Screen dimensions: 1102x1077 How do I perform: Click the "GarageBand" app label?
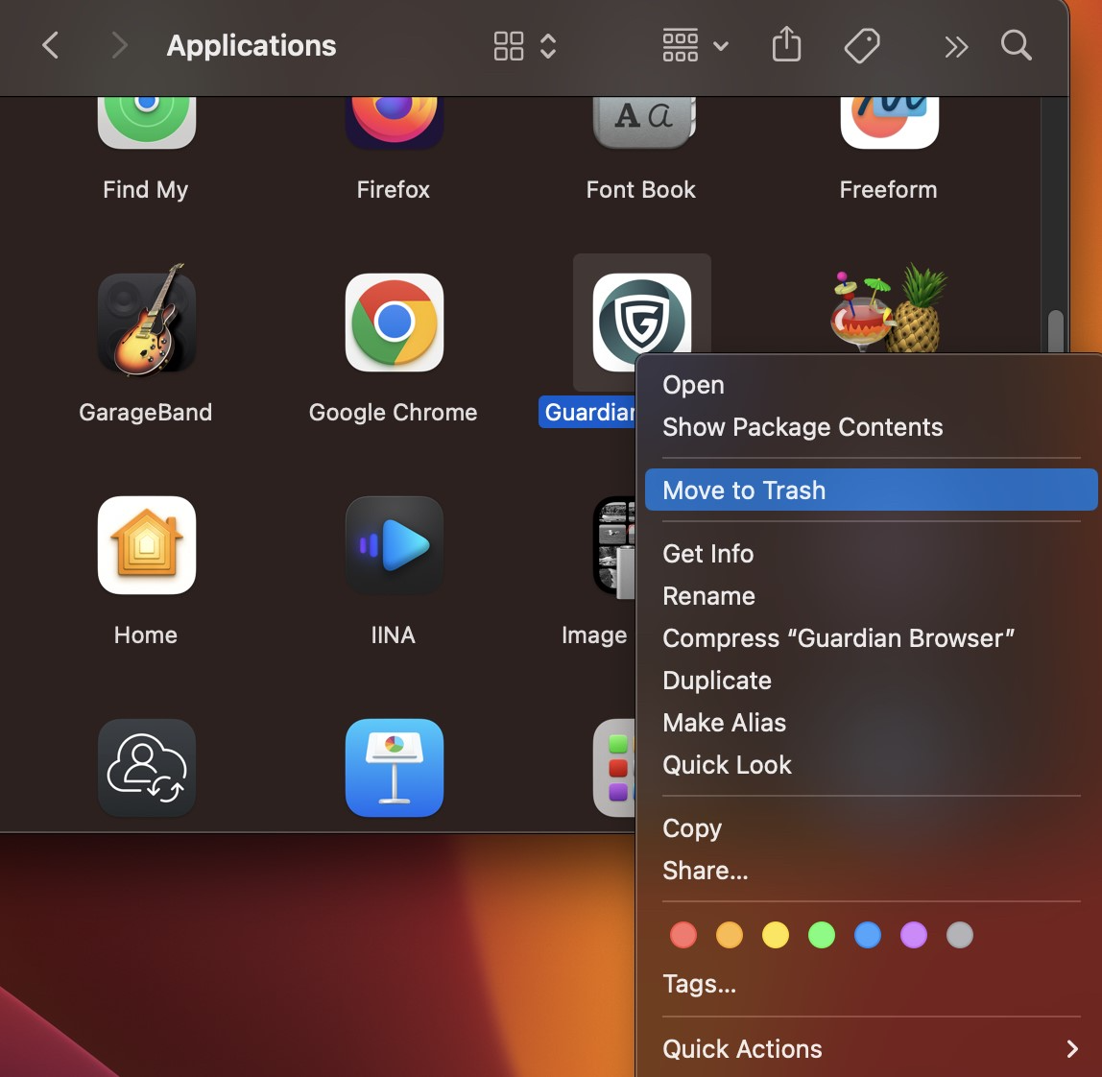click(x=146, y=412)
